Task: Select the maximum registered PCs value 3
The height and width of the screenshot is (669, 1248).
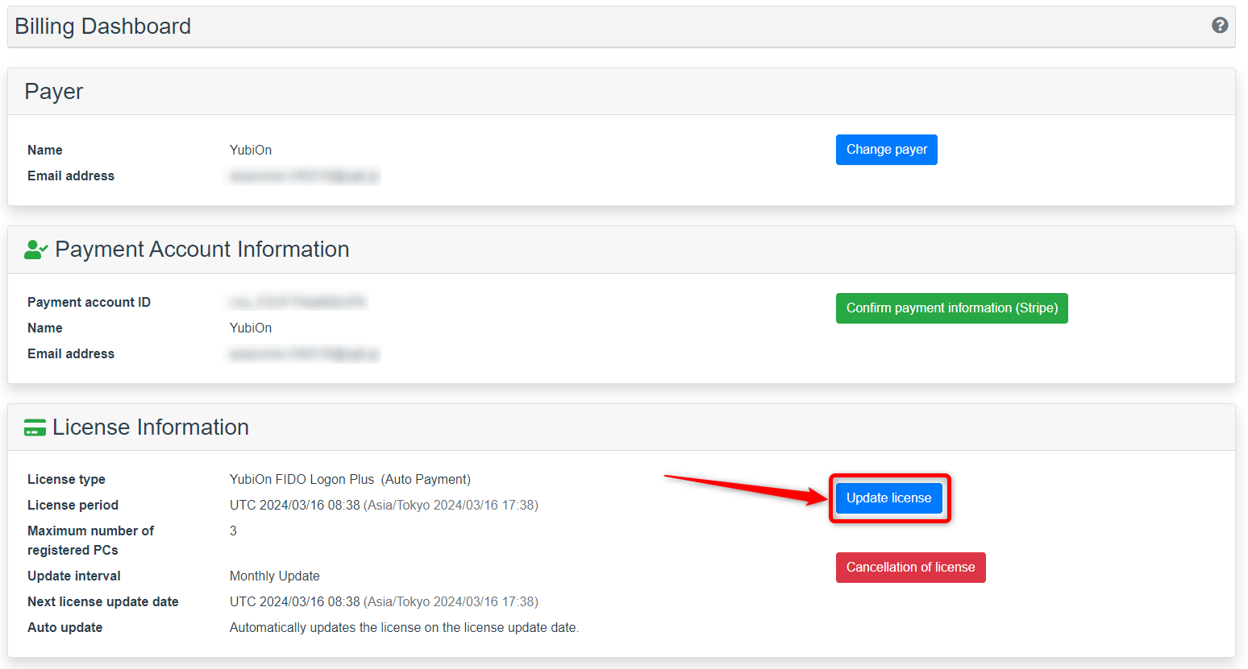Action: [234, 531]
